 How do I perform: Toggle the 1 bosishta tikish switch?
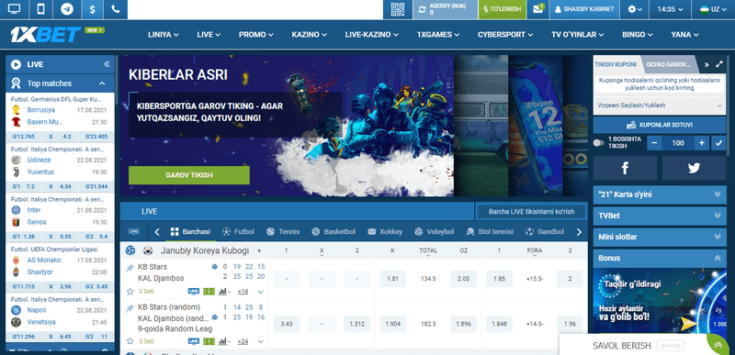click(x=598, y=143)
